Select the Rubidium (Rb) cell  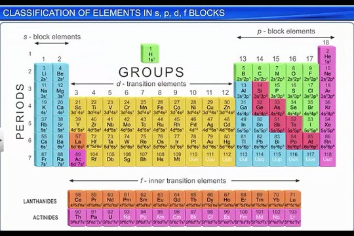(43, 125)
